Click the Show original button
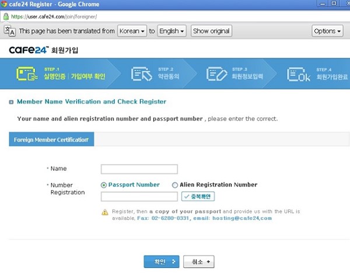The width and height of the screenshot is (350, 276). 211,31
